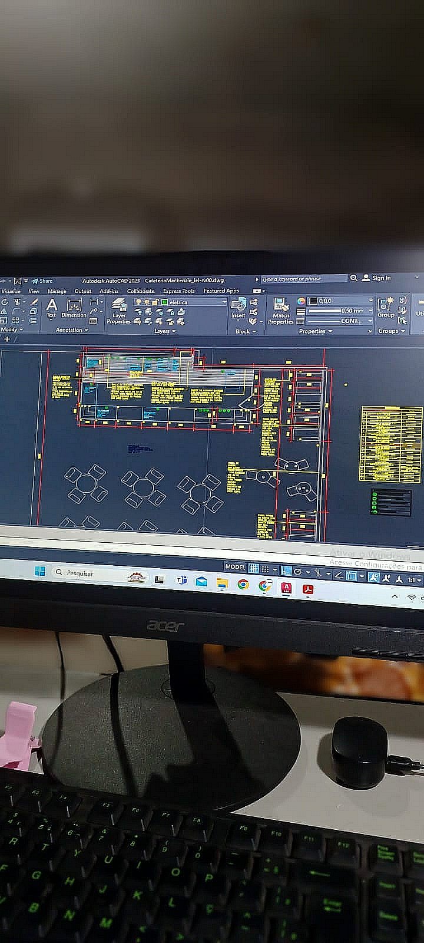
Task: Toggle ortho mode in status bar
Action: (x=286, y=570)
